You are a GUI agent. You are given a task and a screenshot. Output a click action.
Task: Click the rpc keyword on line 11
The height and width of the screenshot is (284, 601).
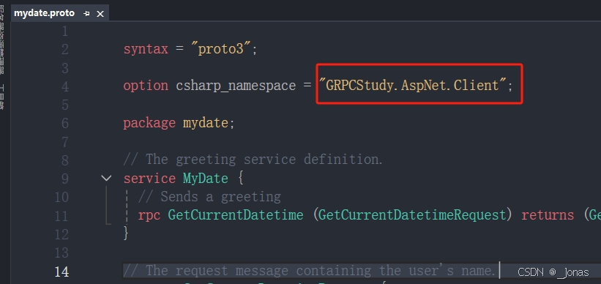[149, 216]
